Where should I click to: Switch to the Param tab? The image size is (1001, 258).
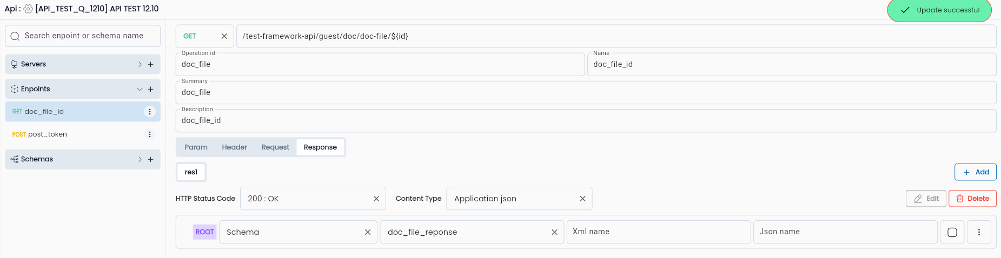[196, 147]
